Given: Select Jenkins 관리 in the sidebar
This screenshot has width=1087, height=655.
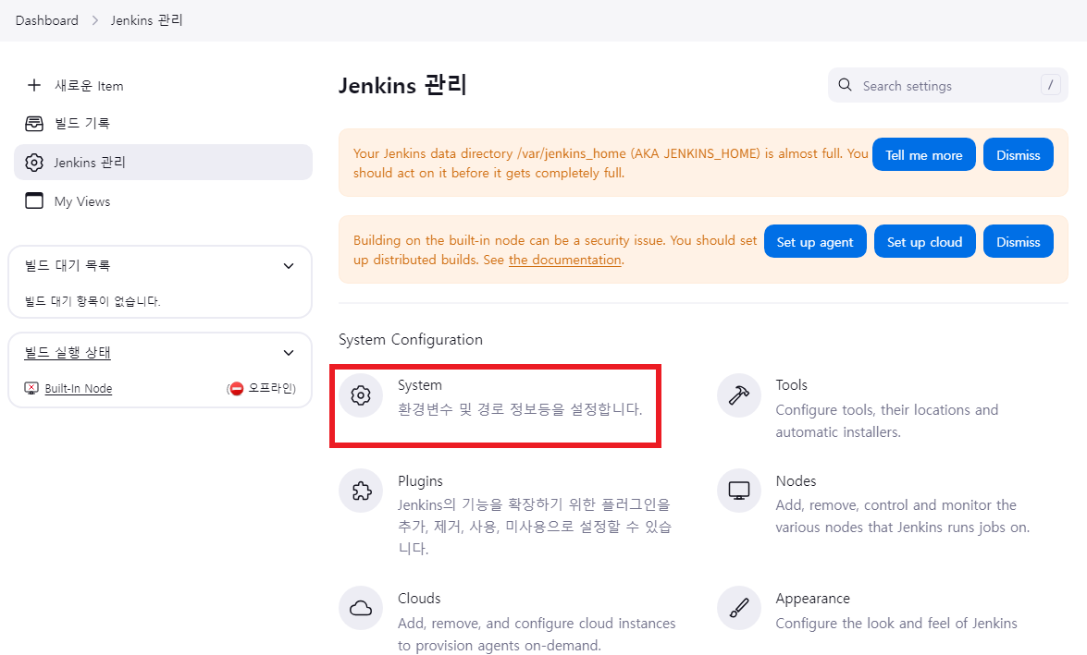Looking at the screenshot, I should (163, 162).
